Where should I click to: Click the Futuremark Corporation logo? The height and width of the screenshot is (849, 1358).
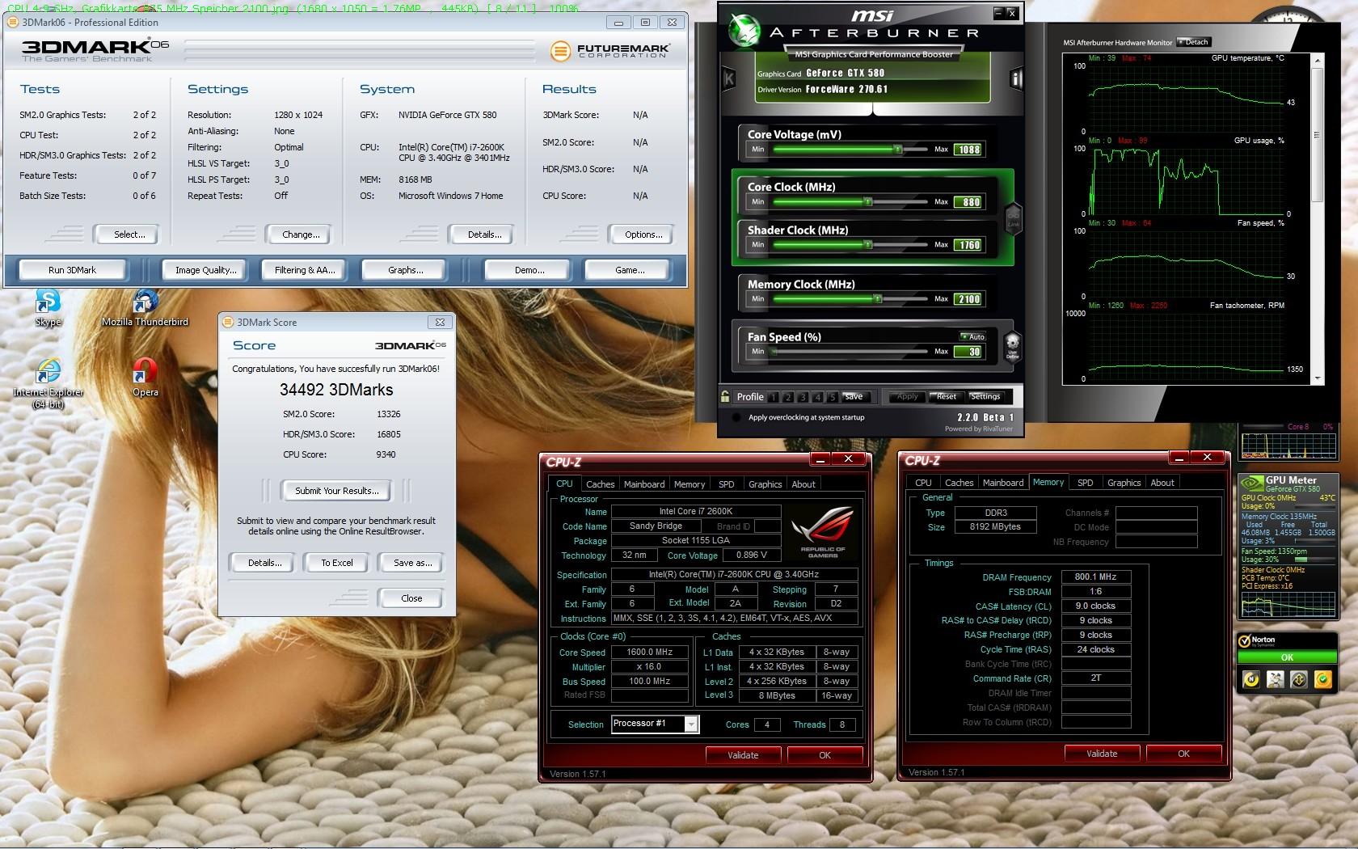coord(610,51)
